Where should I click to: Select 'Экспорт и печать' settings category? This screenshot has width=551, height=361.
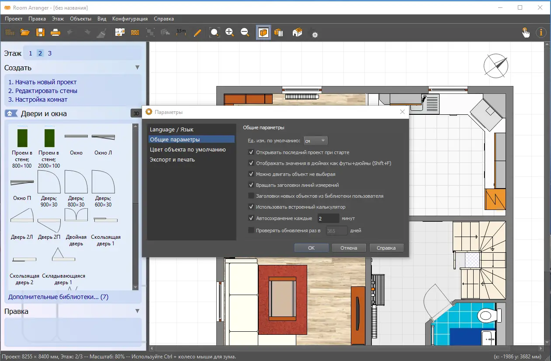pos(172,160)
